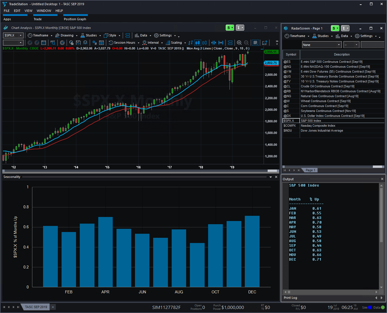
Task: Toggle the green S symbol link in RadarScreen
Action: (x=335, y=28)
